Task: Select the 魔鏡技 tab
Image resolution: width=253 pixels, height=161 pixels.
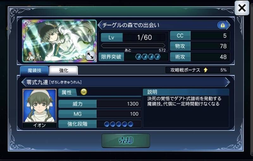Action: pyautogui.click(x=34, y=70)
